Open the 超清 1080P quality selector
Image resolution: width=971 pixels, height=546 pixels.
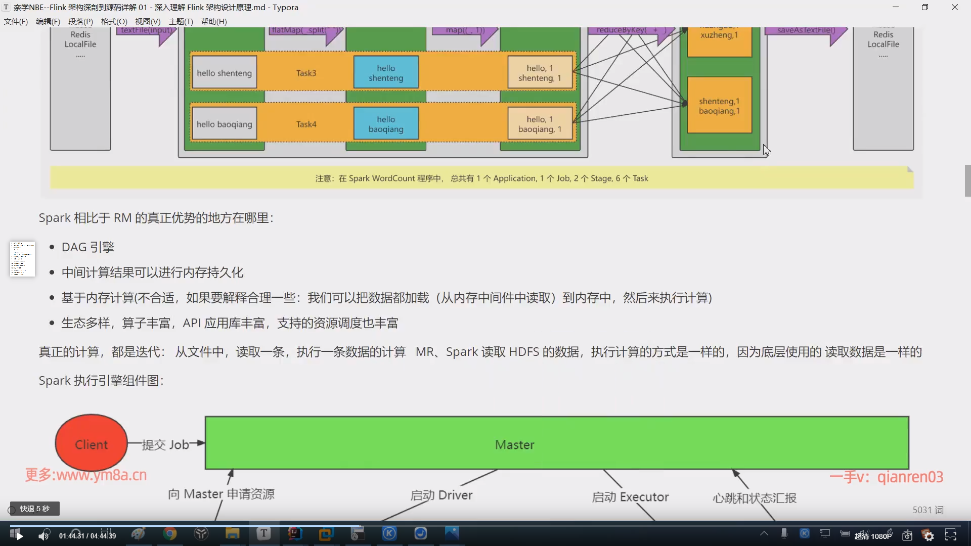pyautogui.click(x=873, y=536)
